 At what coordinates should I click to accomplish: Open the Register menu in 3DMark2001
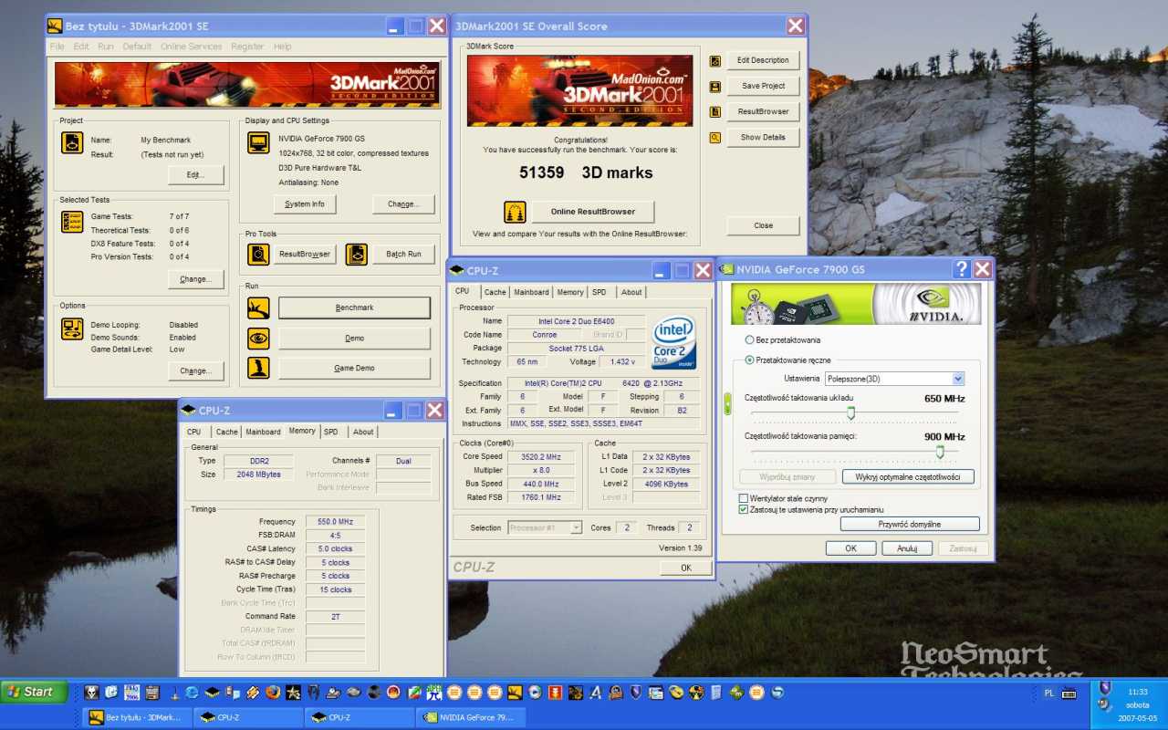(x=247, y=47)
